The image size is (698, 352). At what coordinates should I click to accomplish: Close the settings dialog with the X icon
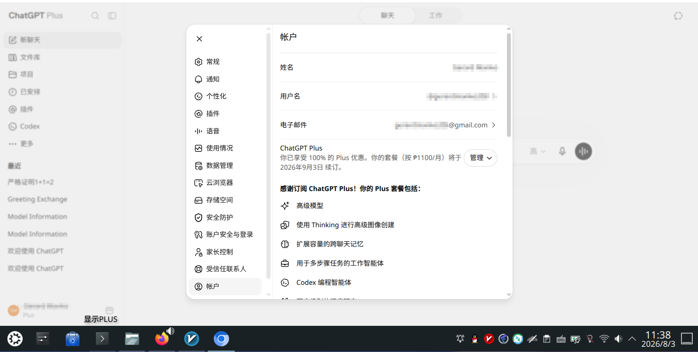[199, 39]
